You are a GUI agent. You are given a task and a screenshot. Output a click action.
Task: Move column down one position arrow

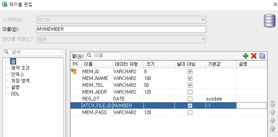[272, 121]
